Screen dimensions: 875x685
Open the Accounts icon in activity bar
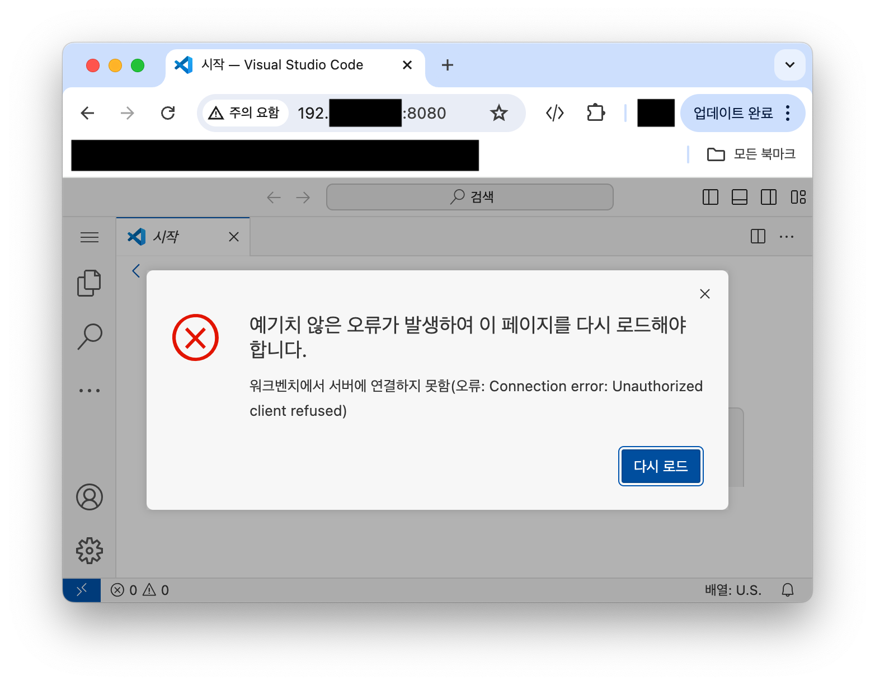pyautogui.click(x=90, y=497)
